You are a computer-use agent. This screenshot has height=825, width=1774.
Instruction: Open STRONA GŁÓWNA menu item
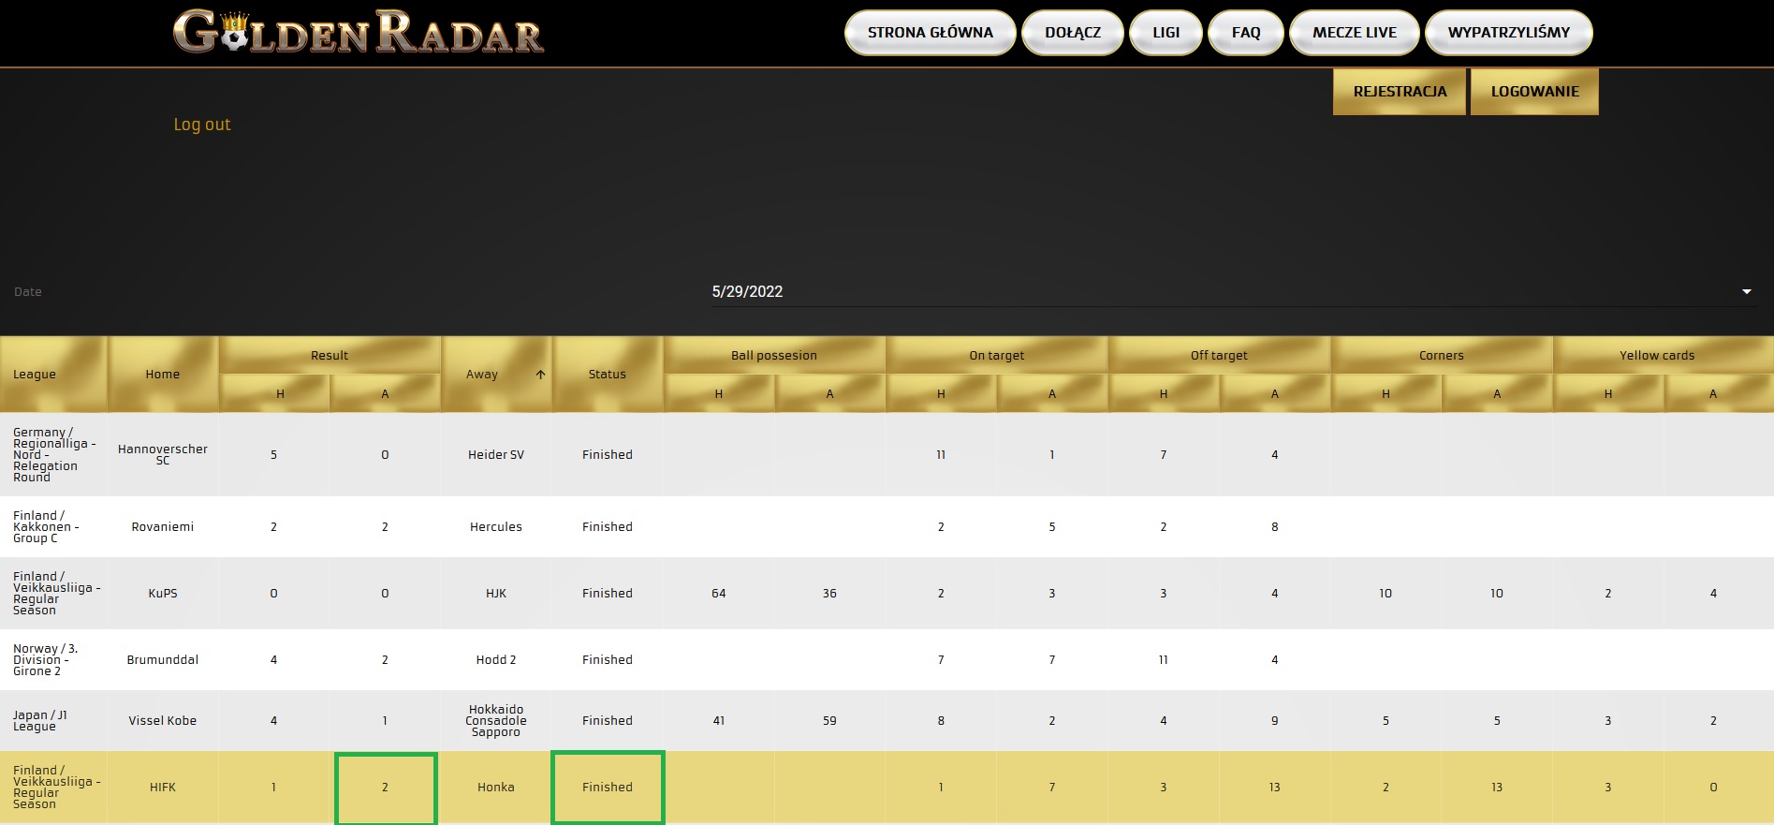(x=930, y=33)
